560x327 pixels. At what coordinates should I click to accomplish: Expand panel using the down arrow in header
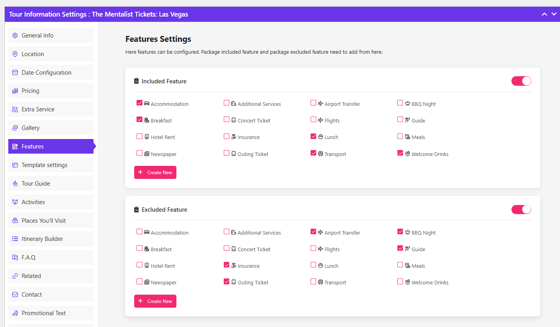pos(554,14)
